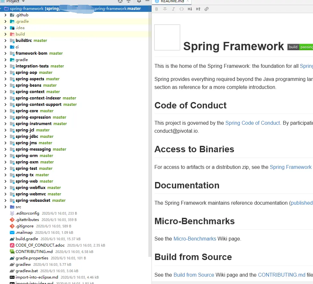Screen dimensions: 313x284
Task: Open the Build from Source wiki link
Action: click(x=194, y=275)
